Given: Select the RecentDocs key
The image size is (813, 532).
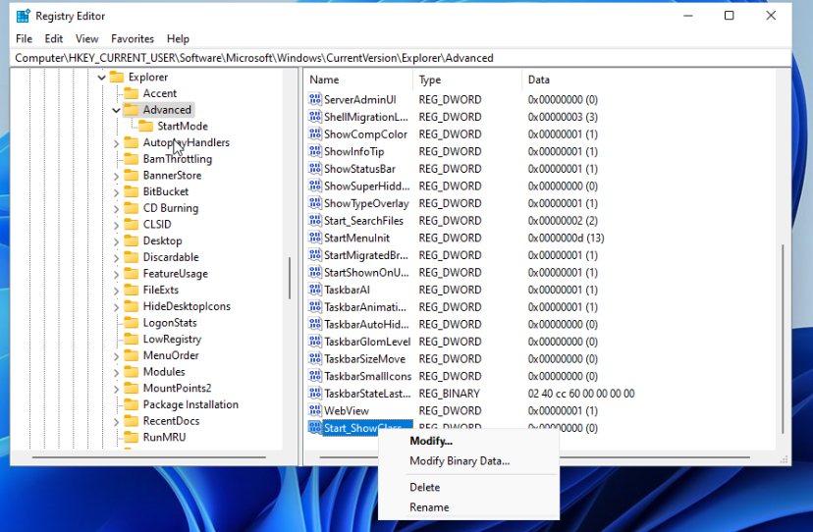Looking at the screenshot, I should pos(171,421).
